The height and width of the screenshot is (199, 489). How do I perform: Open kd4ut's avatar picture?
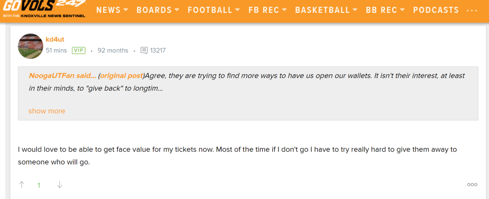pos(31,46)
